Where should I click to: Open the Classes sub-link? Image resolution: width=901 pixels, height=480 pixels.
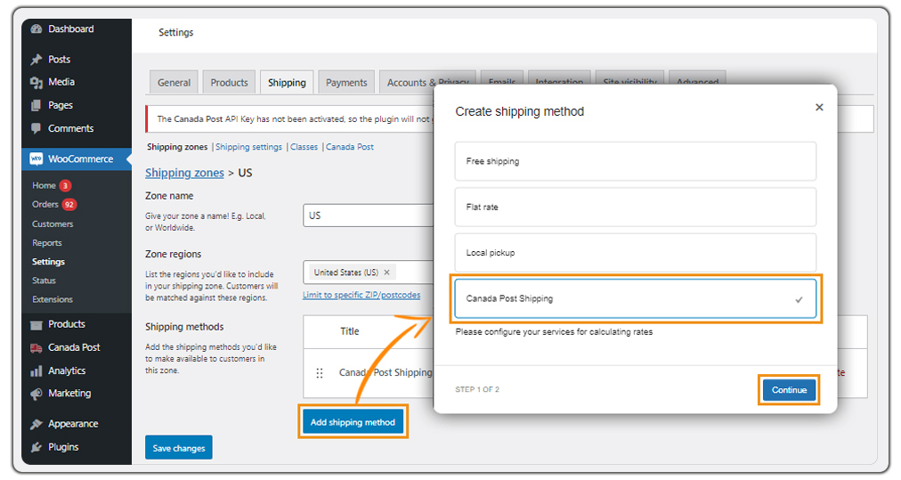click(304, 147)
